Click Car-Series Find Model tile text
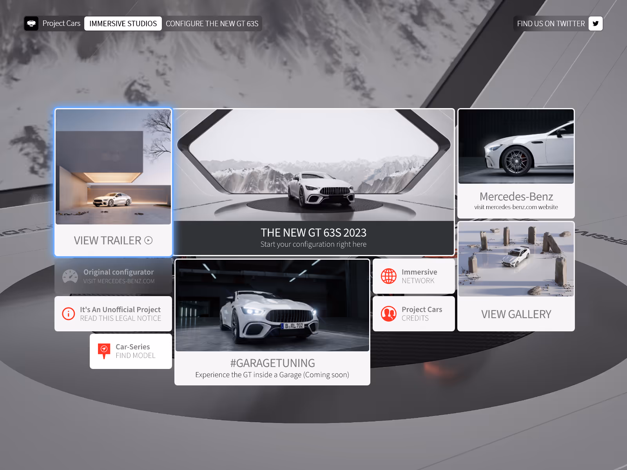Image resolution: width=627 pixels, height=470 pixels. pyautogui.click(x=136, y=351)
